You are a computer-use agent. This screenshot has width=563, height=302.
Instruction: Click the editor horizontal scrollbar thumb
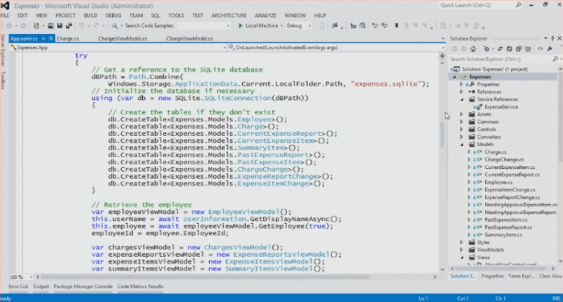coord(205,277)
